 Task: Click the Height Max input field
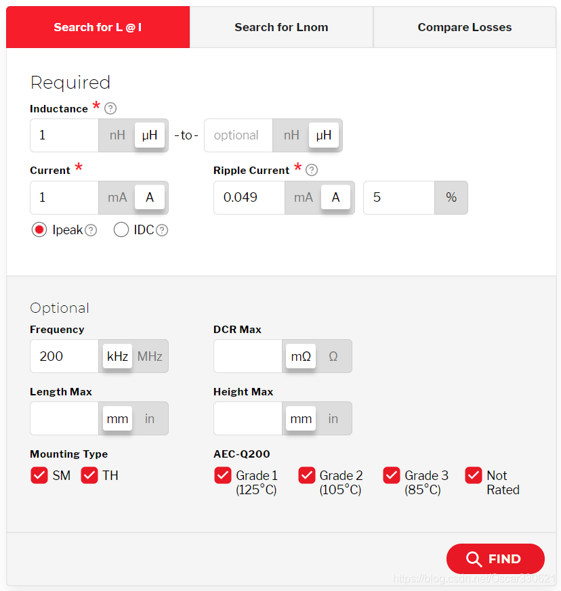[248, 418]
